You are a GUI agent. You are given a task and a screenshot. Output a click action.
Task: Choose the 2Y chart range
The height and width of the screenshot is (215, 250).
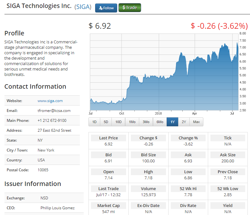tap(184, 122)
